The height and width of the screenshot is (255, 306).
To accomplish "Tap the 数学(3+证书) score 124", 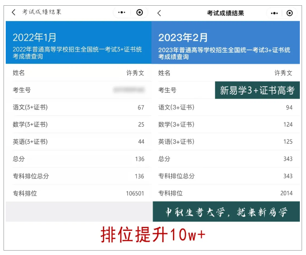I will point(288,124).
